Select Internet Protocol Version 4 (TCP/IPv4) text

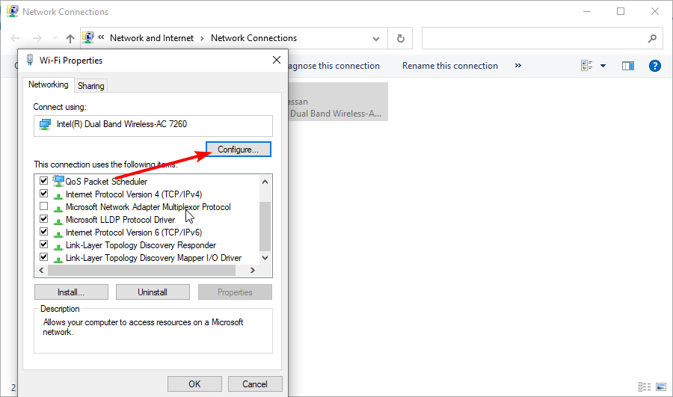point(134,194)
